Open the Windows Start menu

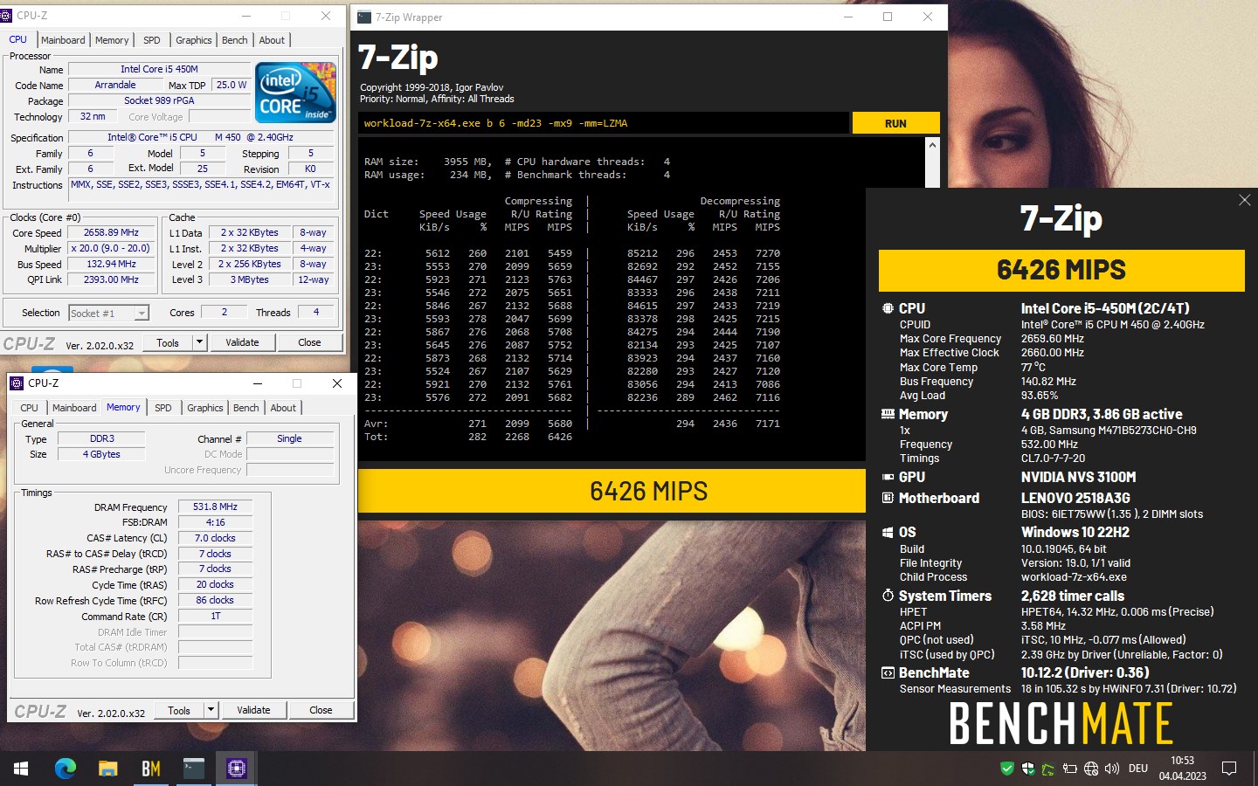tap(21, 769)
